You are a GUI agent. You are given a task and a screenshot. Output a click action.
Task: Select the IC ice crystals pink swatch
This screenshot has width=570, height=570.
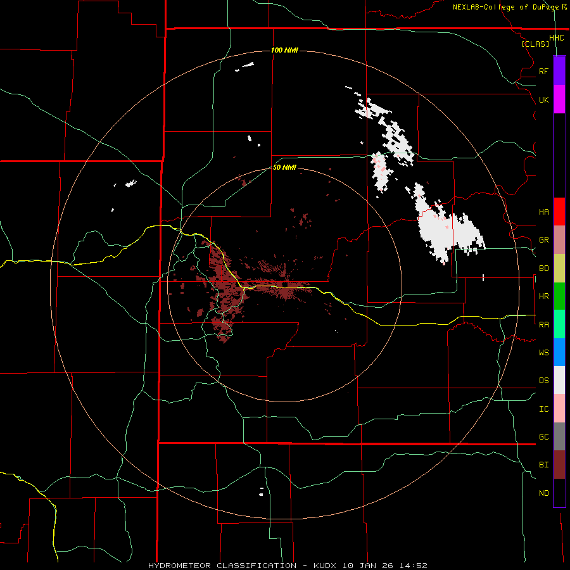pos(559,408)
